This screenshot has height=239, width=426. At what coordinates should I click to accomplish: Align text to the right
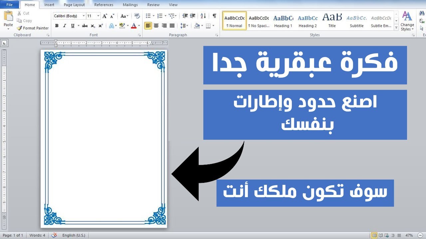(164, 26)
